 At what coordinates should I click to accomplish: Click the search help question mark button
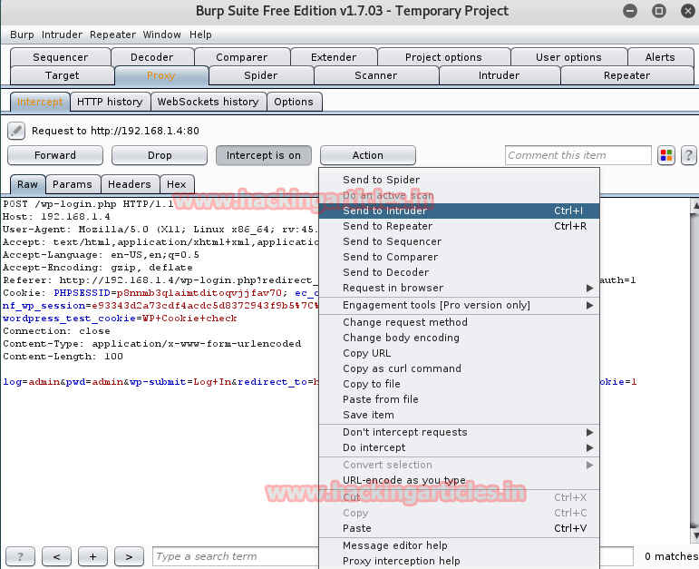point(20,556)
